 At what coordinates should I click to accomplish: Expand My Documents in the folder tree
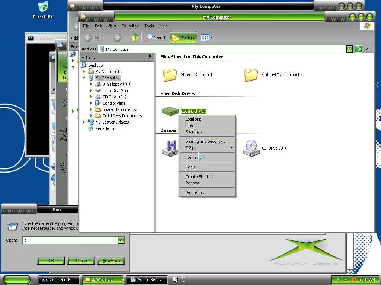84,72
